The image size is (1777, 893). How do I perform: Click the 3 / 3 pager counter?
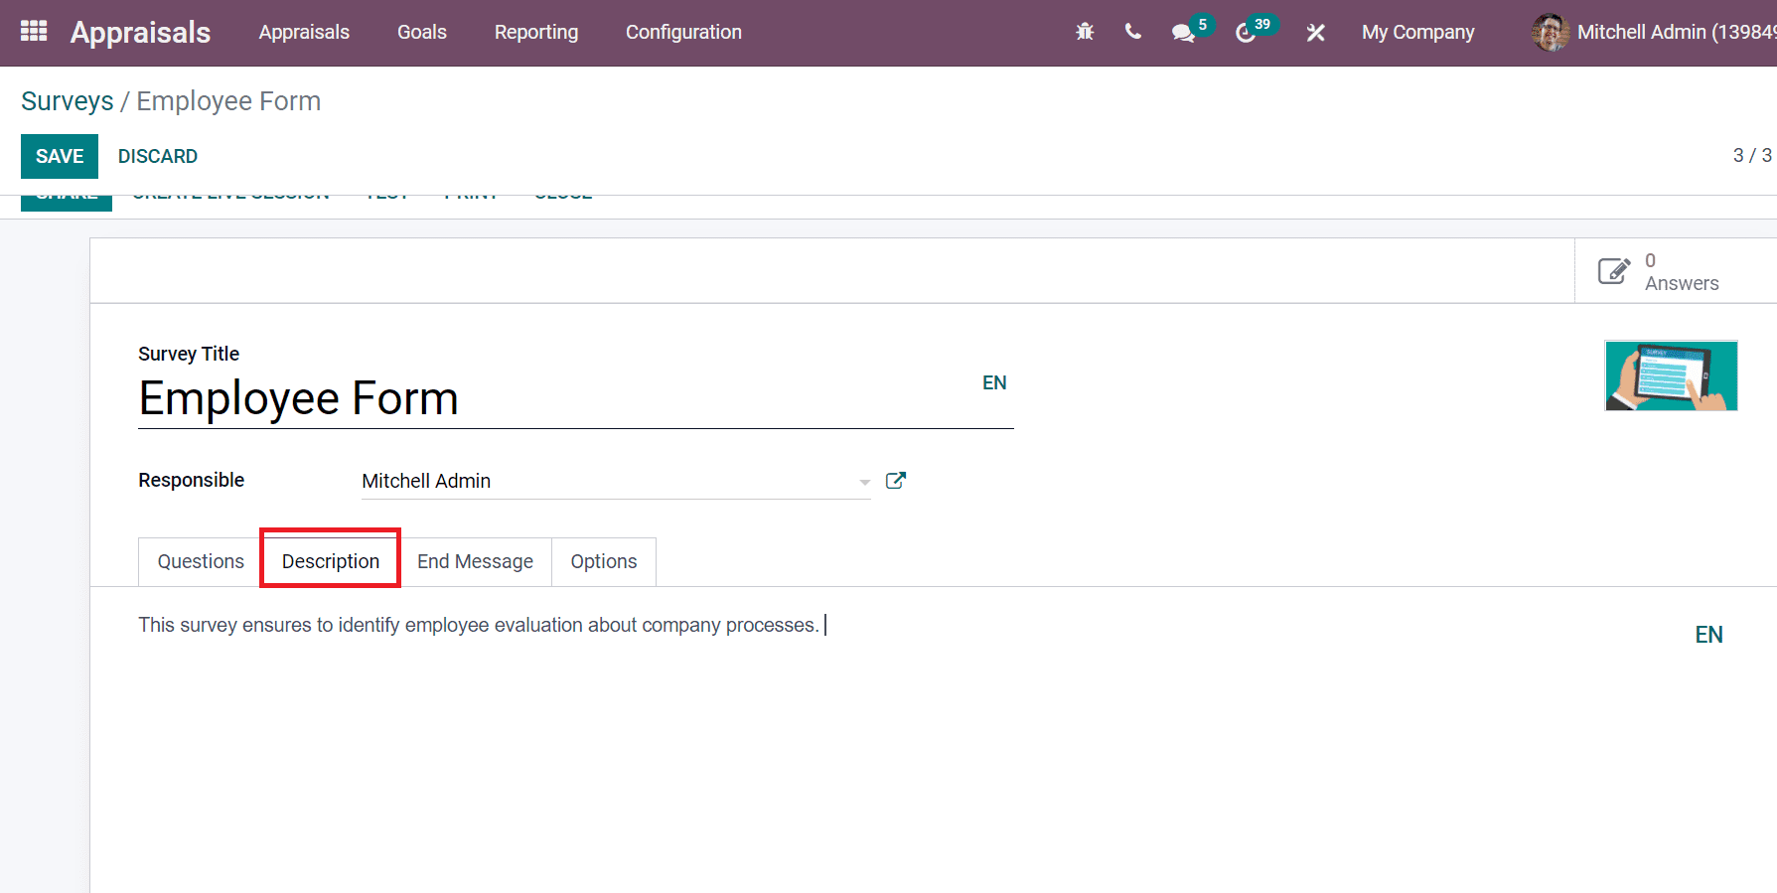point(1752,156)
